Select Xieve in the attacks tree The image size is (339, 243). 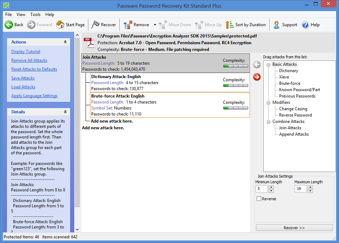click(284, 77)
